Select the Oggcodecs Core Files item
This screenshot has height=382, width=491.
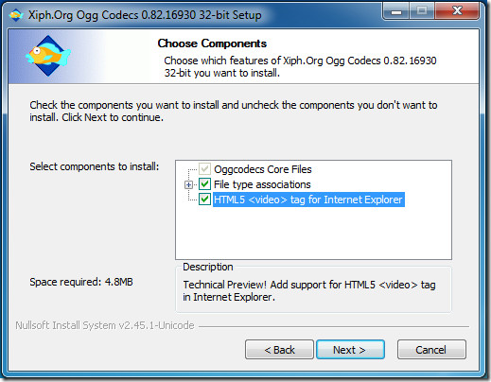coord(262,169)
